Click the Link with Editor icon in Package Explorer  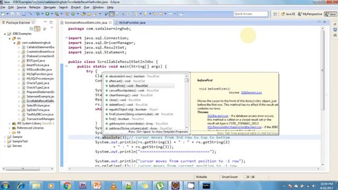point(37,28)
